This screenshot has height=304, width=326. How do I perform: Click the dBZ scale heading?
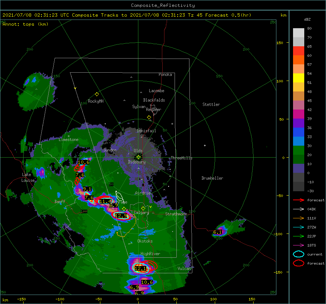(307, 19)
